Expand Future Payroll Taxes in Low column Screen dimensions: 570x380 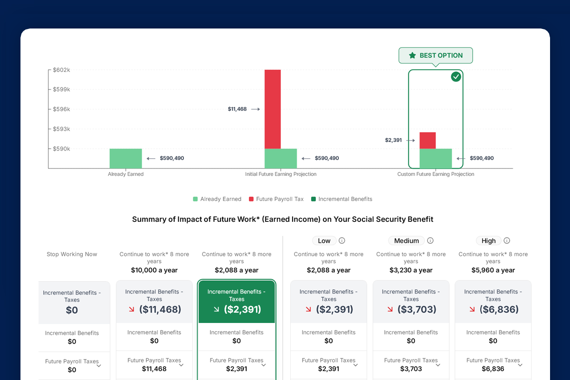pos(355,365)
